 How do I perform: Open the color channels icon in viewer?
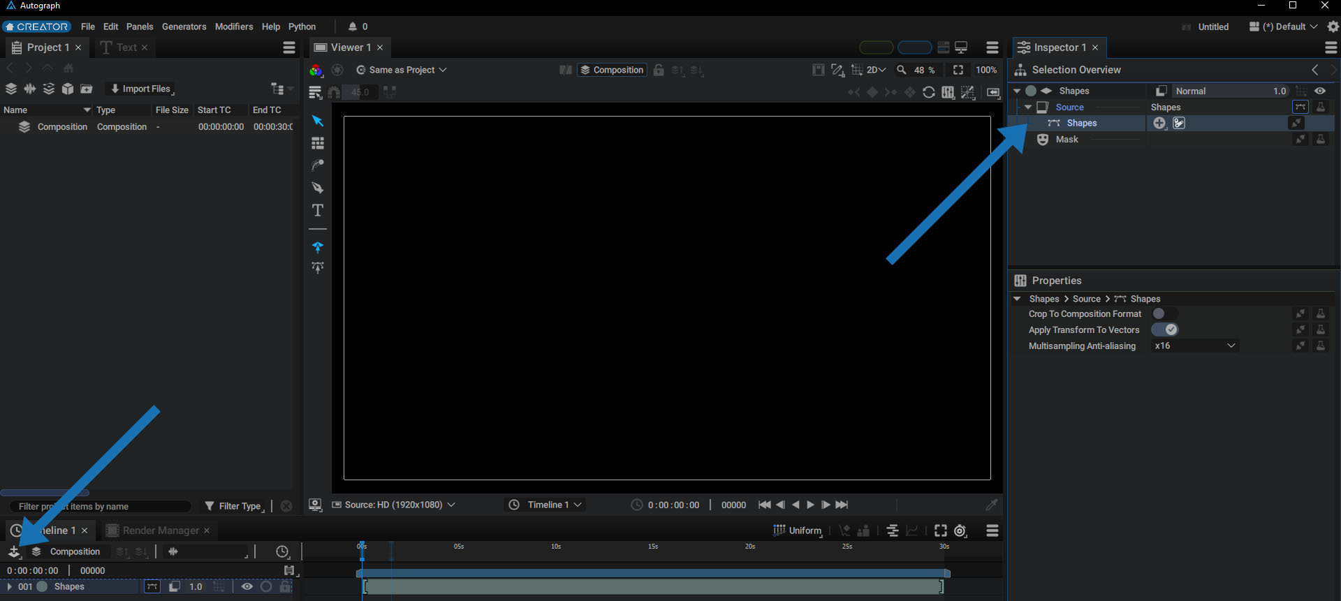click(x=316, y=70)
